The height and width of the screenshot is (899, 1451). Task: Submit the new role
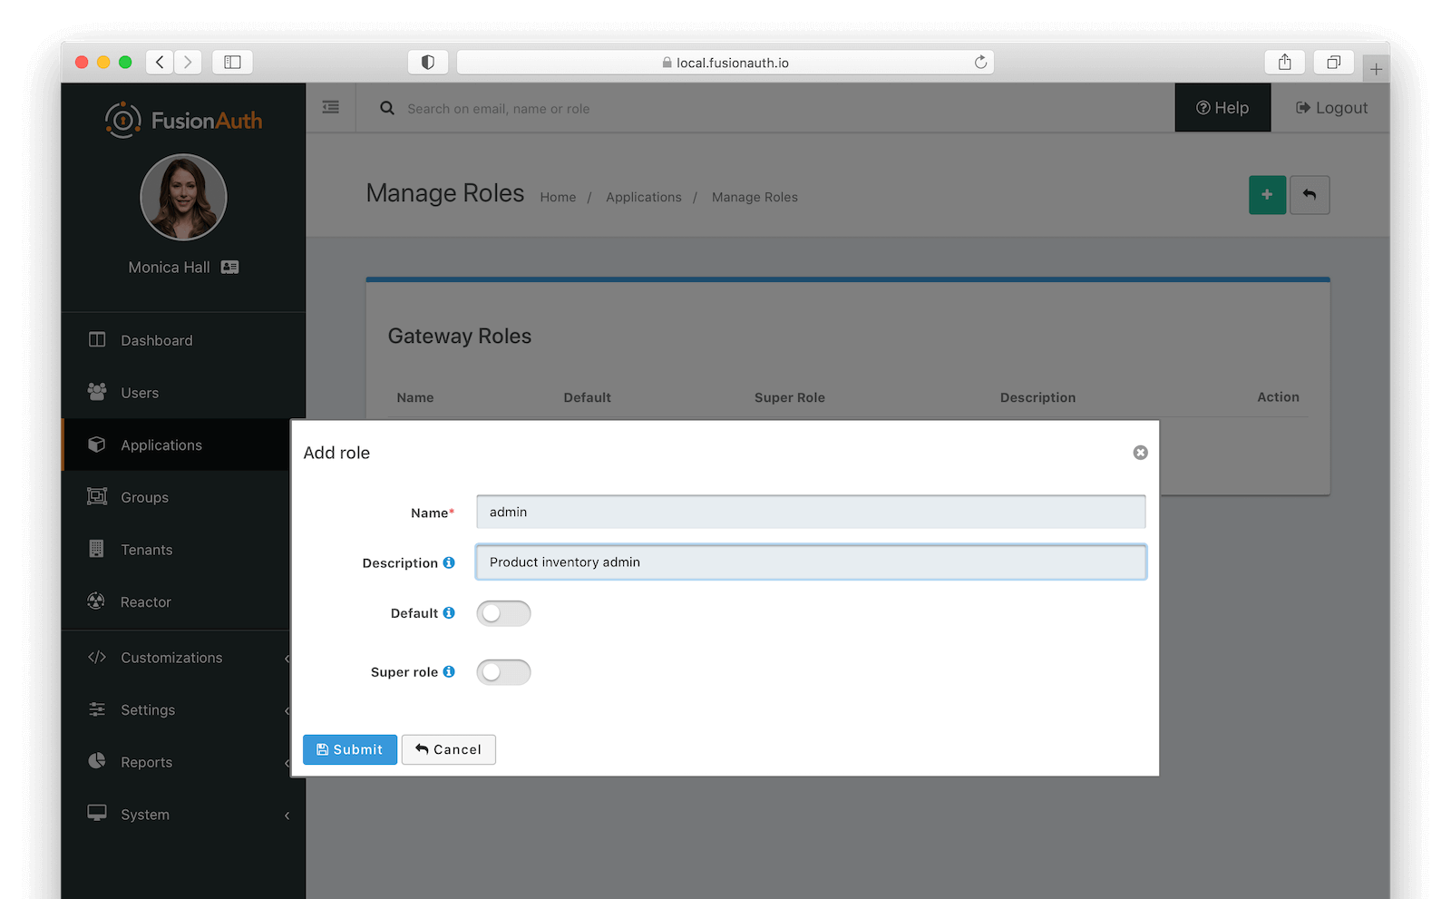(x=350, y=749)
